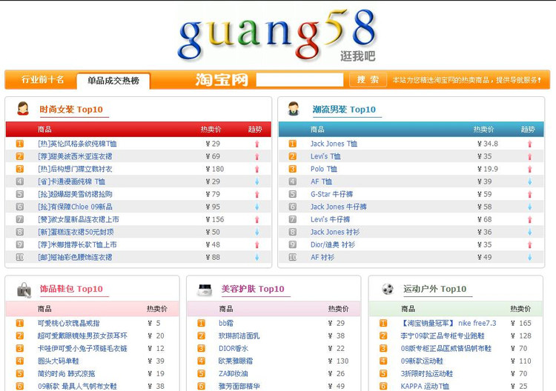The height and width of the screenshot is (391, 556).
Task: Open 3折限时抢运动鞋 product link
Action: point(427,374)
